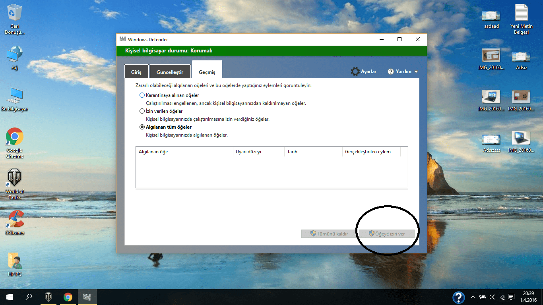
Task: Select the IMG_20160 file beside Adsız
Action: 491,60
